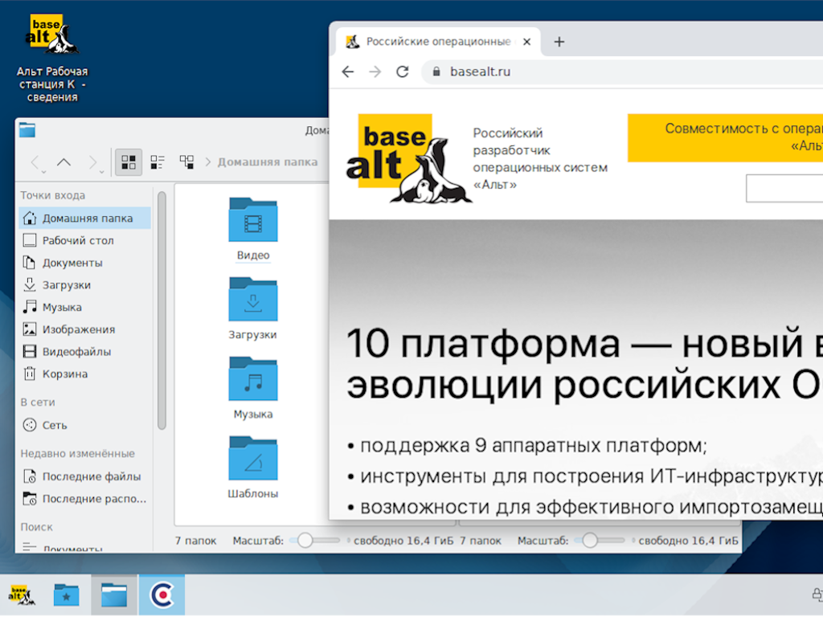Click the padlock site security icon
This screenshot has width=823, height=617.
pyautogui.click(x=436, y=72)
